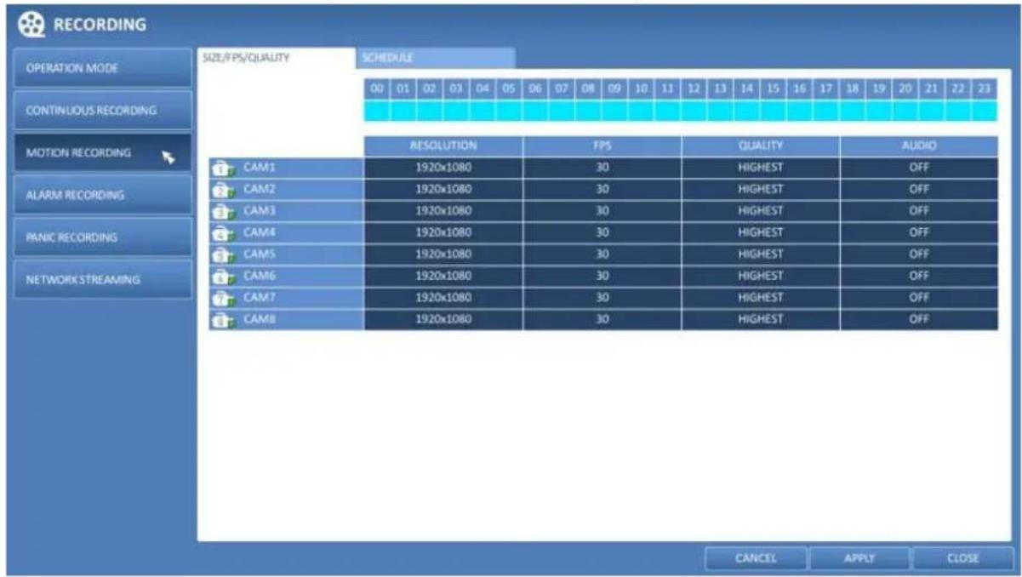Click the cyan block under hour 15
This screenshot has height=577, width=1022.
tap(773, 111)
